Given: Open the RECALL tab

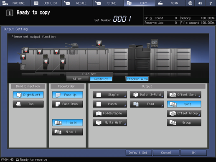Looking at the screenshot, I should tap(77, 3).
